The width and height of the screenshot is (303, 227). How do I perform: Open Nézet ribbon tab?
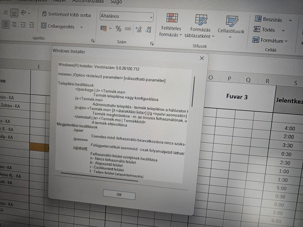tap(59, 1)
